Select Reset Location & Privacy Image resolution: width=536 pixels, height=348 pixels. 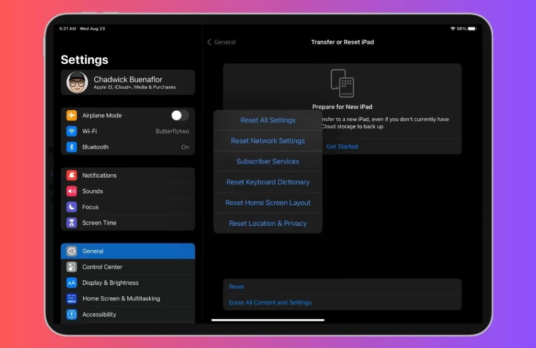267,224
